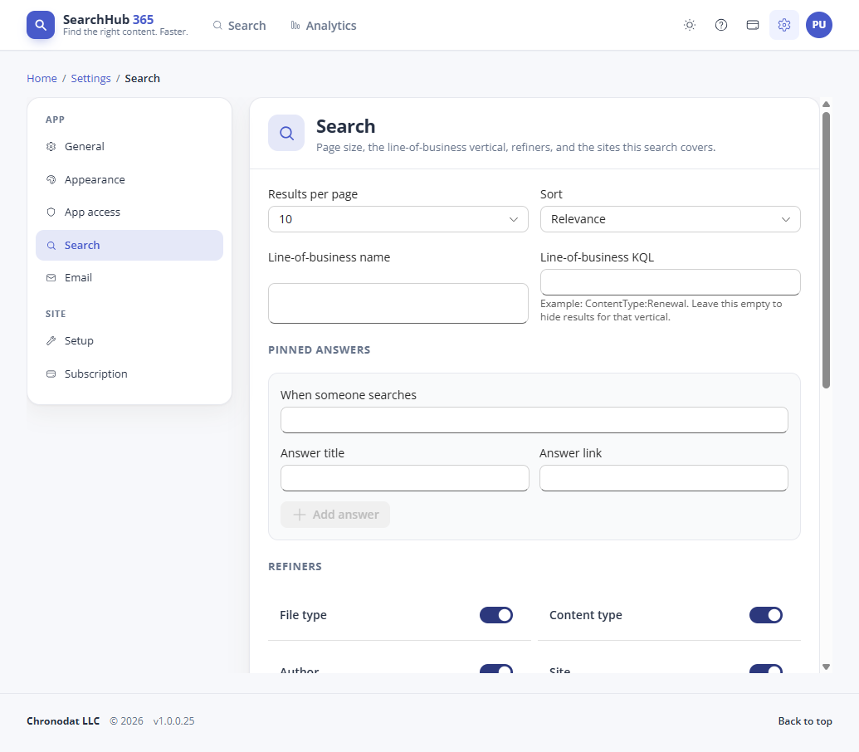859x752 pixels.
Task: Open Setup under Site section
Action: (x=129, y=340)
